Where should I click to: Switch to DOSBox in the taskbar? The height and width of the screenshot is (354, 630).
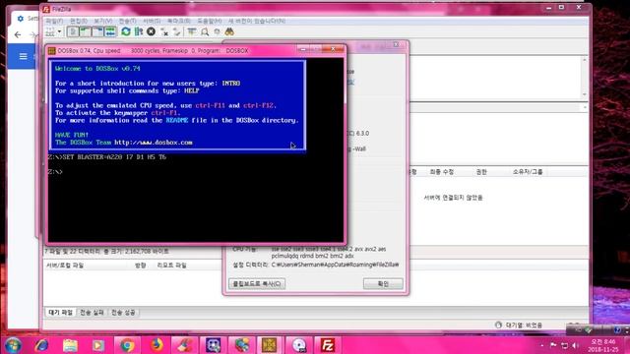(x=269, y=345)
